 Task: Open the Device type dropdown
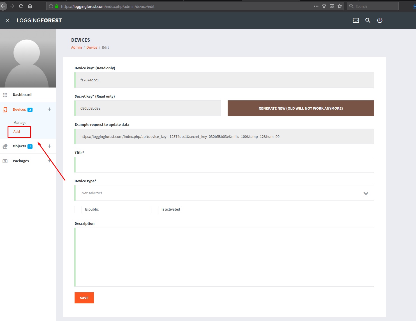click(x=224, y=193)
